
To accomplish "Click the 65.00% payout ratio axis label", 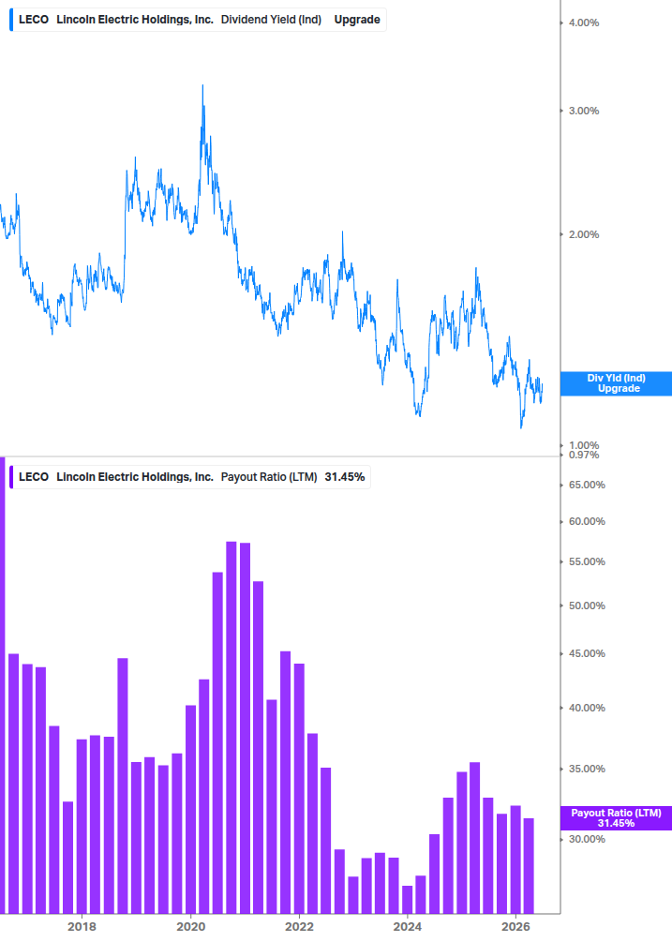I will pos(587,485).
